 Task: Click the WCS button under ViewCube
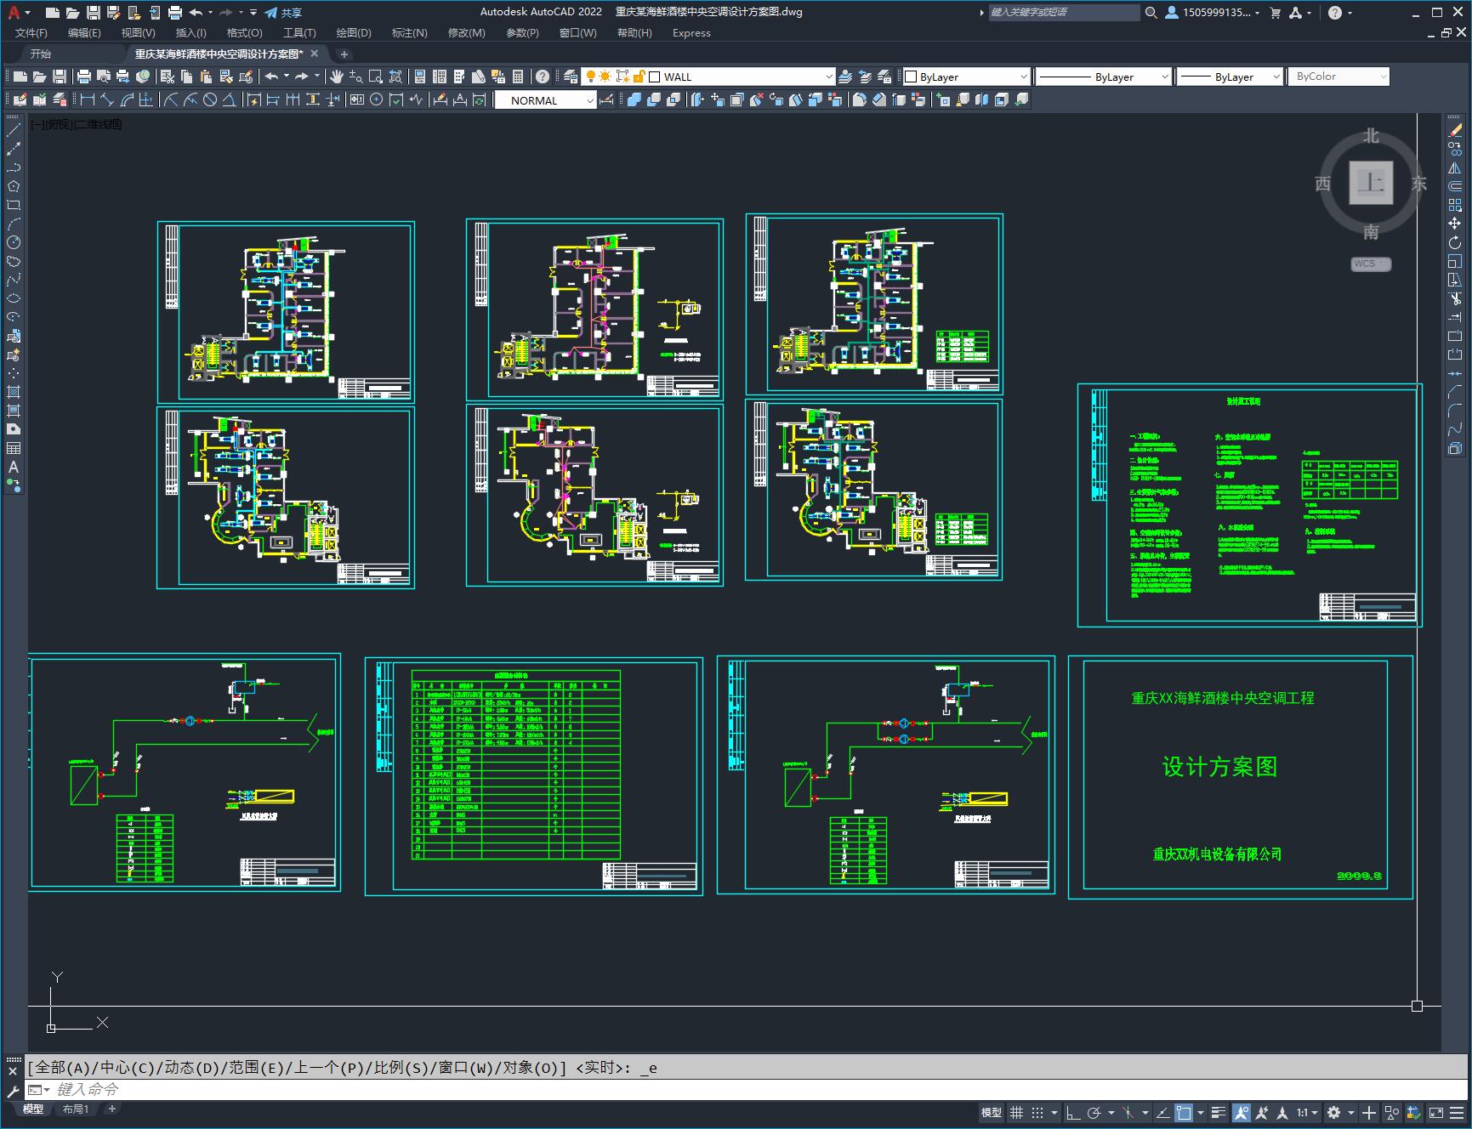[1370, 264]
